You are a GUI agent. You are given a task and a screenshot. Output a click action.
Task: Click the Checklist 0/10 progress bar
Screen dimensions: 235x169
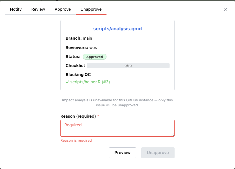pyautogui.click(x=128, y=66)
